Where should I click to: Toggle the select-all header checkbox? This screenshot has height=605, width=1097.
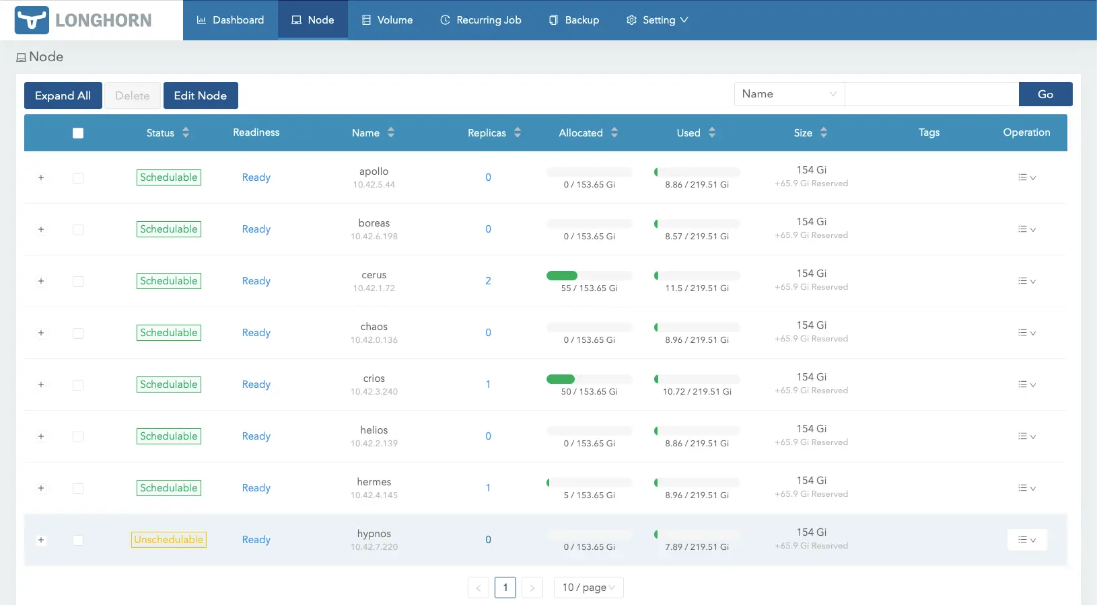pos(78,133)
